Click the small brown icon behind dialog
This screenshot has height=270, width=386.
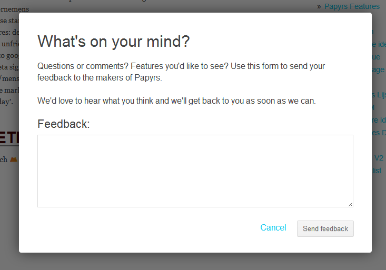(x=14, y=159)
